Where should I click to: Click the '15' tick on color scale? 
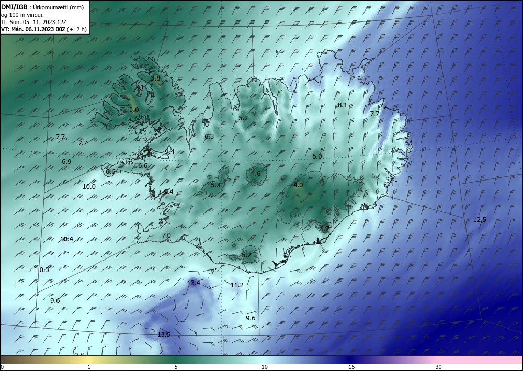click(351, 367)
